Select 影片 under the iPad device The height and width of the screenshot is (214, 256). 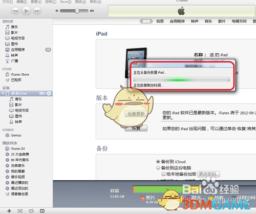click(18, 105)
